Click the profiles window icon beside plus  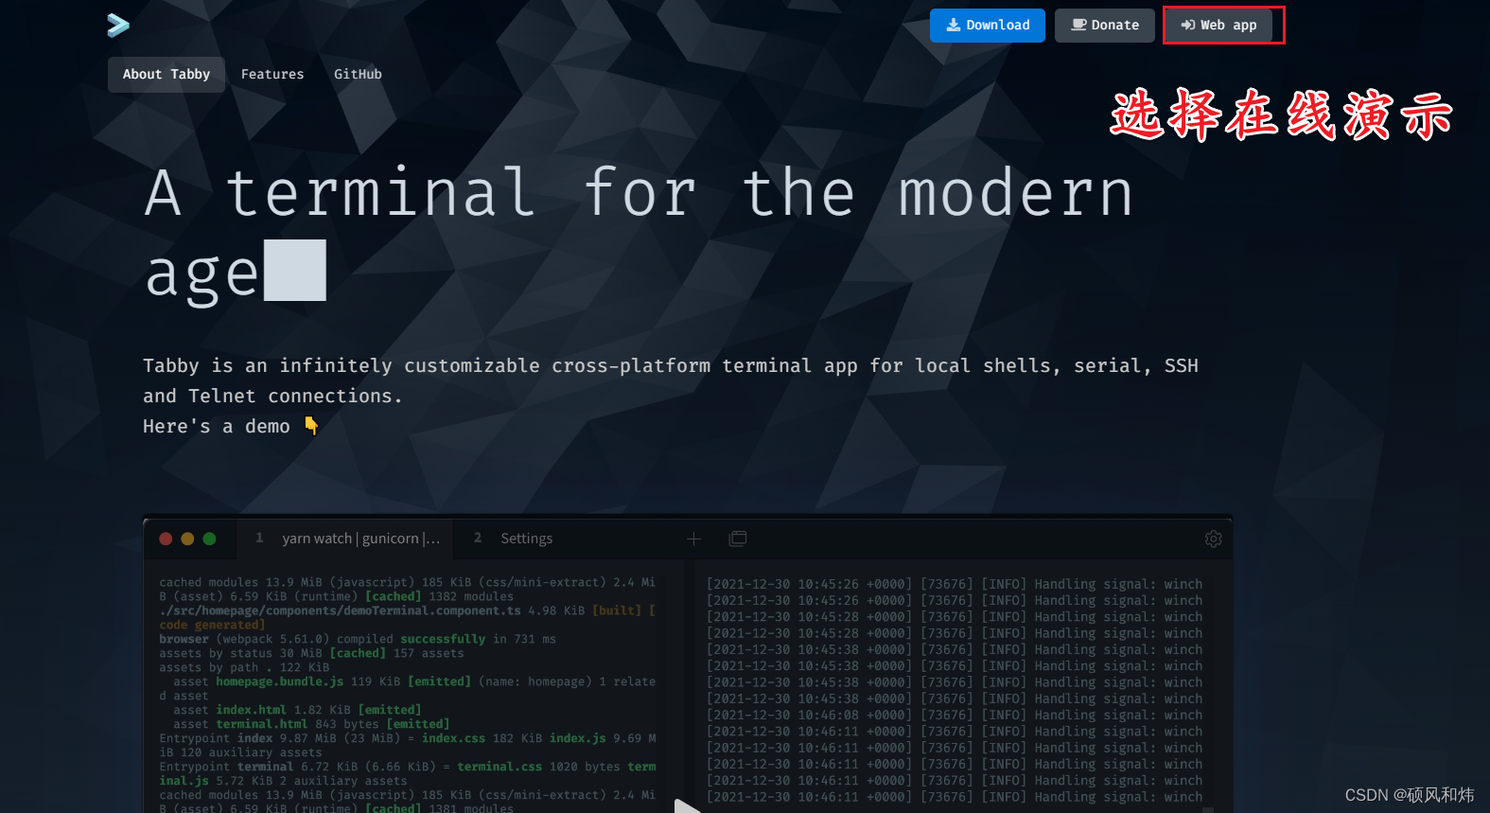[738, 539]
